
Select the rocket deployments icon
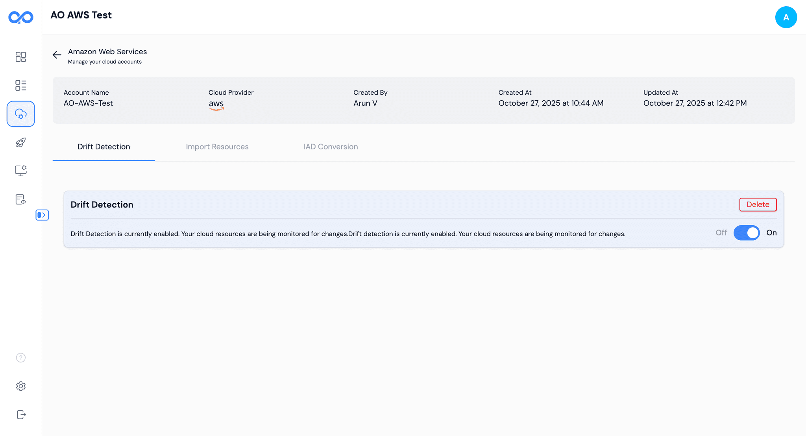pyautogui.click(x=20, y=142)
